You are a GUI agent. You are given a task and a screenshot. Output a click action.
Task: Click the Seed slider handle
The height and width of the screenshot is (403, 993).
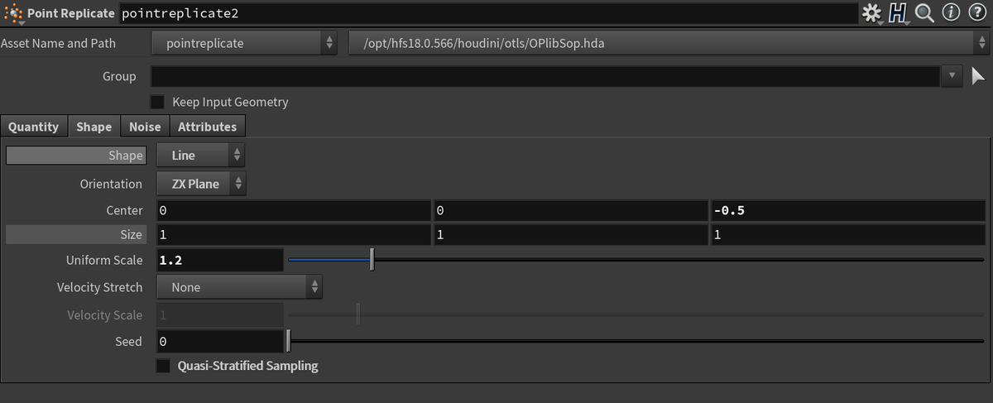click(288, 341)
